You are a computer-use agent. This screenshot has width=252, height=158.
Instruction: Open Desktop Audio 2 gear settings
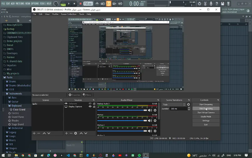point(155,110)
